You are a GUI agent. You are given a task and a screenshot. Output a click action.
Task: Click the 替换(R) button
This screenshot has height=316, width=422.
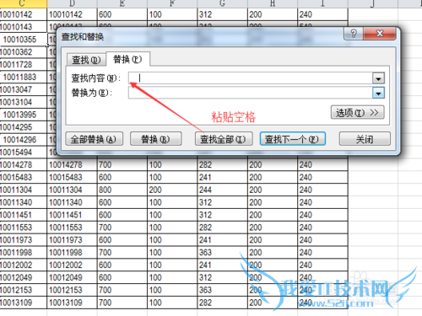tap(156, 139)
